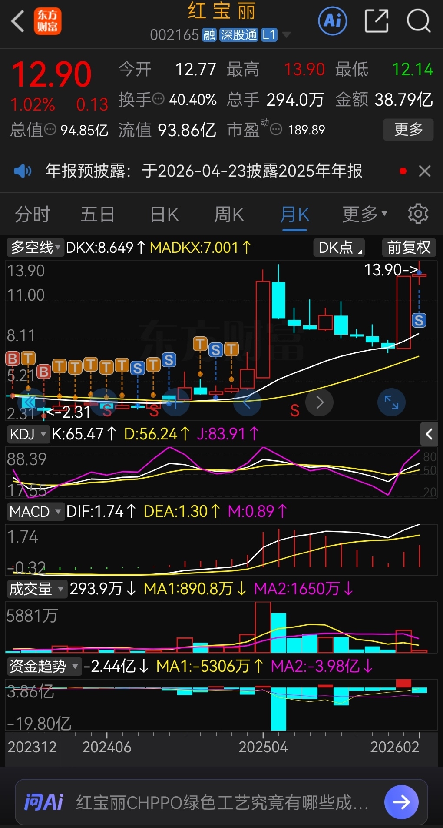Move chart left with previous arrow

click(x=247, y=402)
